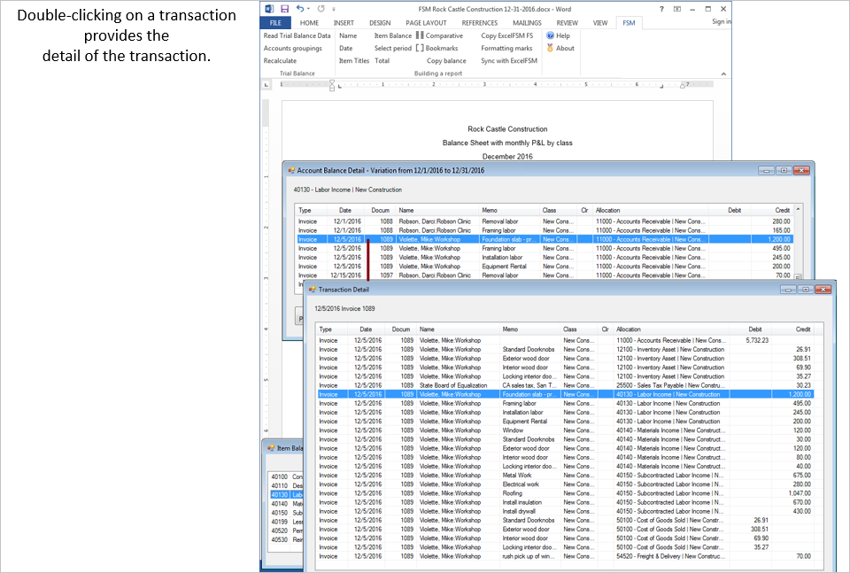
Task: Open the Quick Access Toolbar customize dropdown
Action: 334,9
